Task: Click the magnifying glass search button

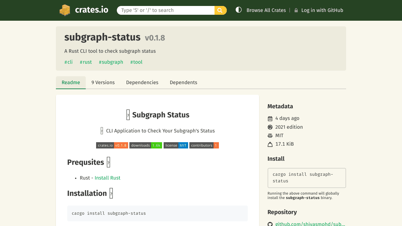Action: tap(220, 10)
